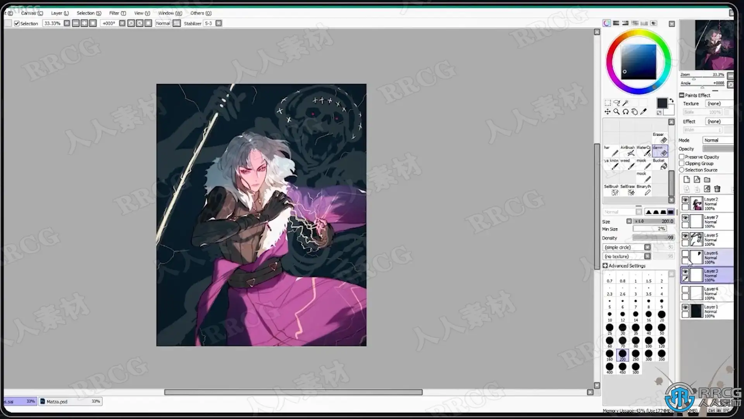Select the Rotate canvas tool

tap(625, 112)
